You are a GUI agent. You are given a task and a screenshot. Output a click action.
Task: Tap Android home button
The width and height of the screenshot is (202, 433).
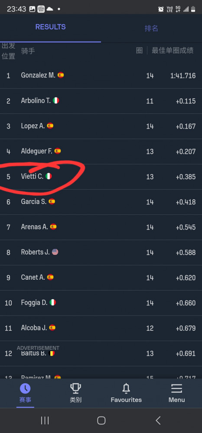coord(101,420)
